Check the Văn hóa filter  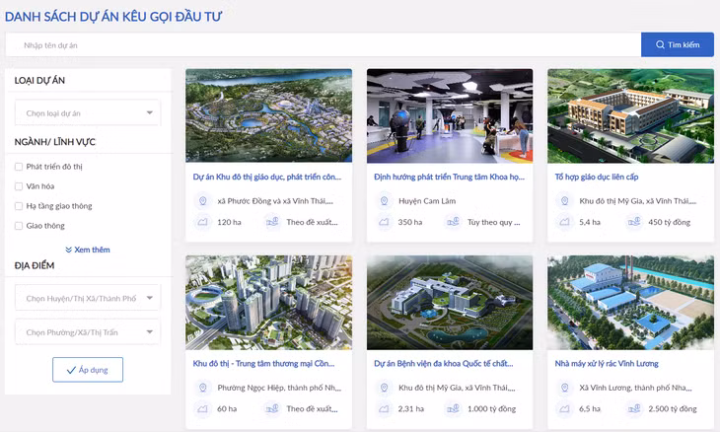[x=19, y=186]
